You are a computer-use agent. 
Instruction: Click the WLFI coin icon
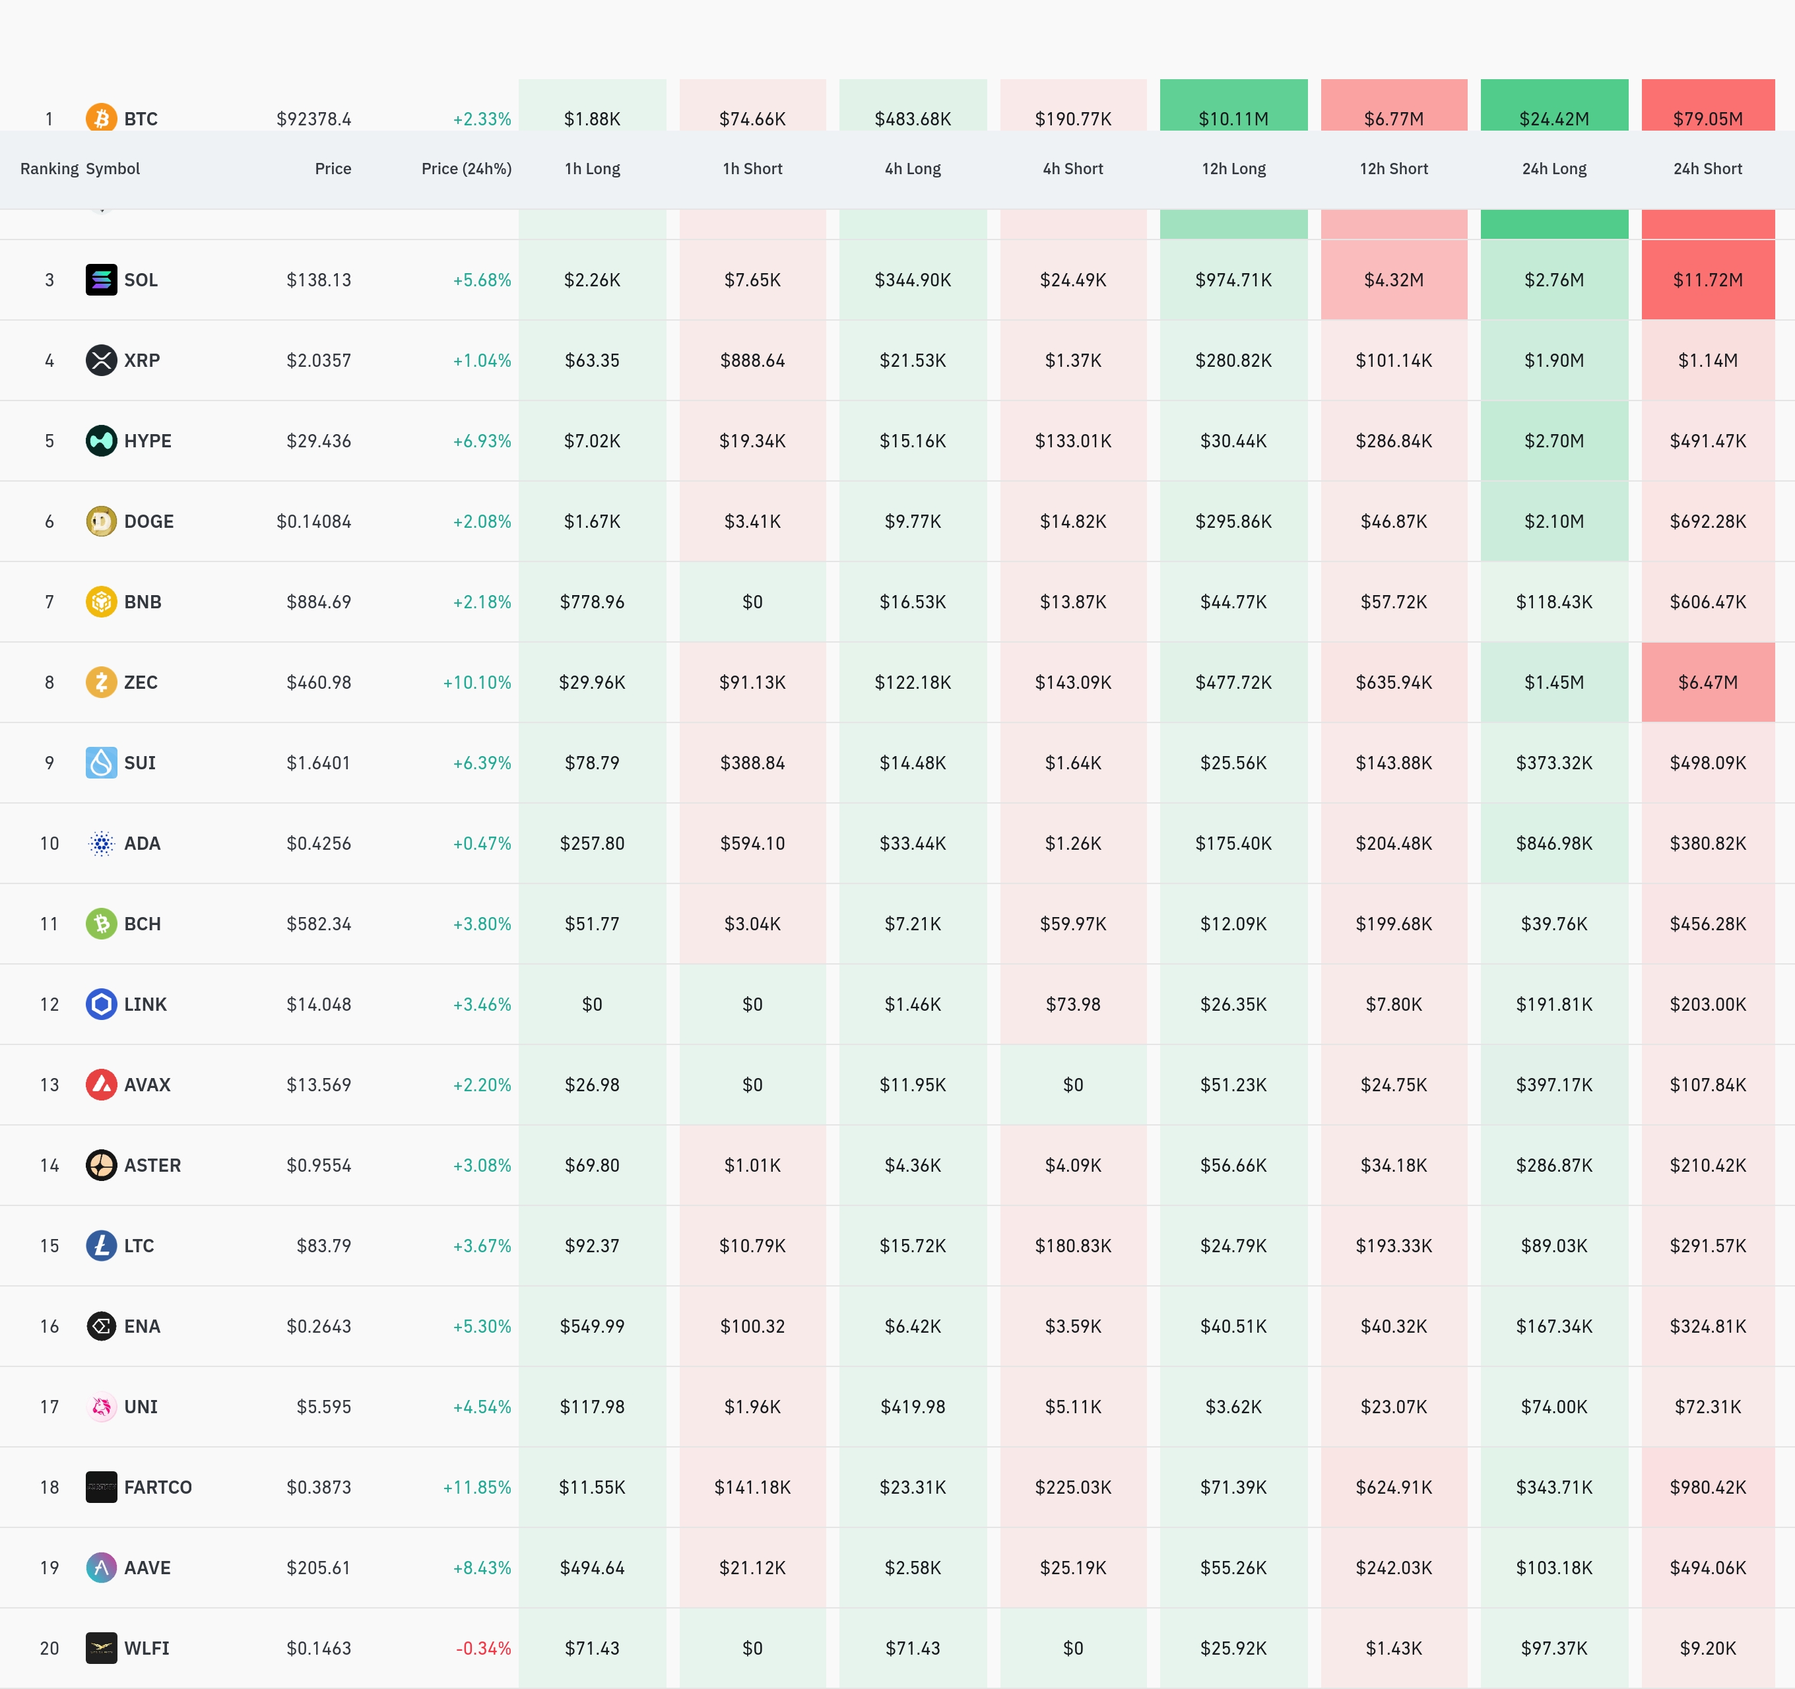pyautogui.click(x=101, y=1647)
